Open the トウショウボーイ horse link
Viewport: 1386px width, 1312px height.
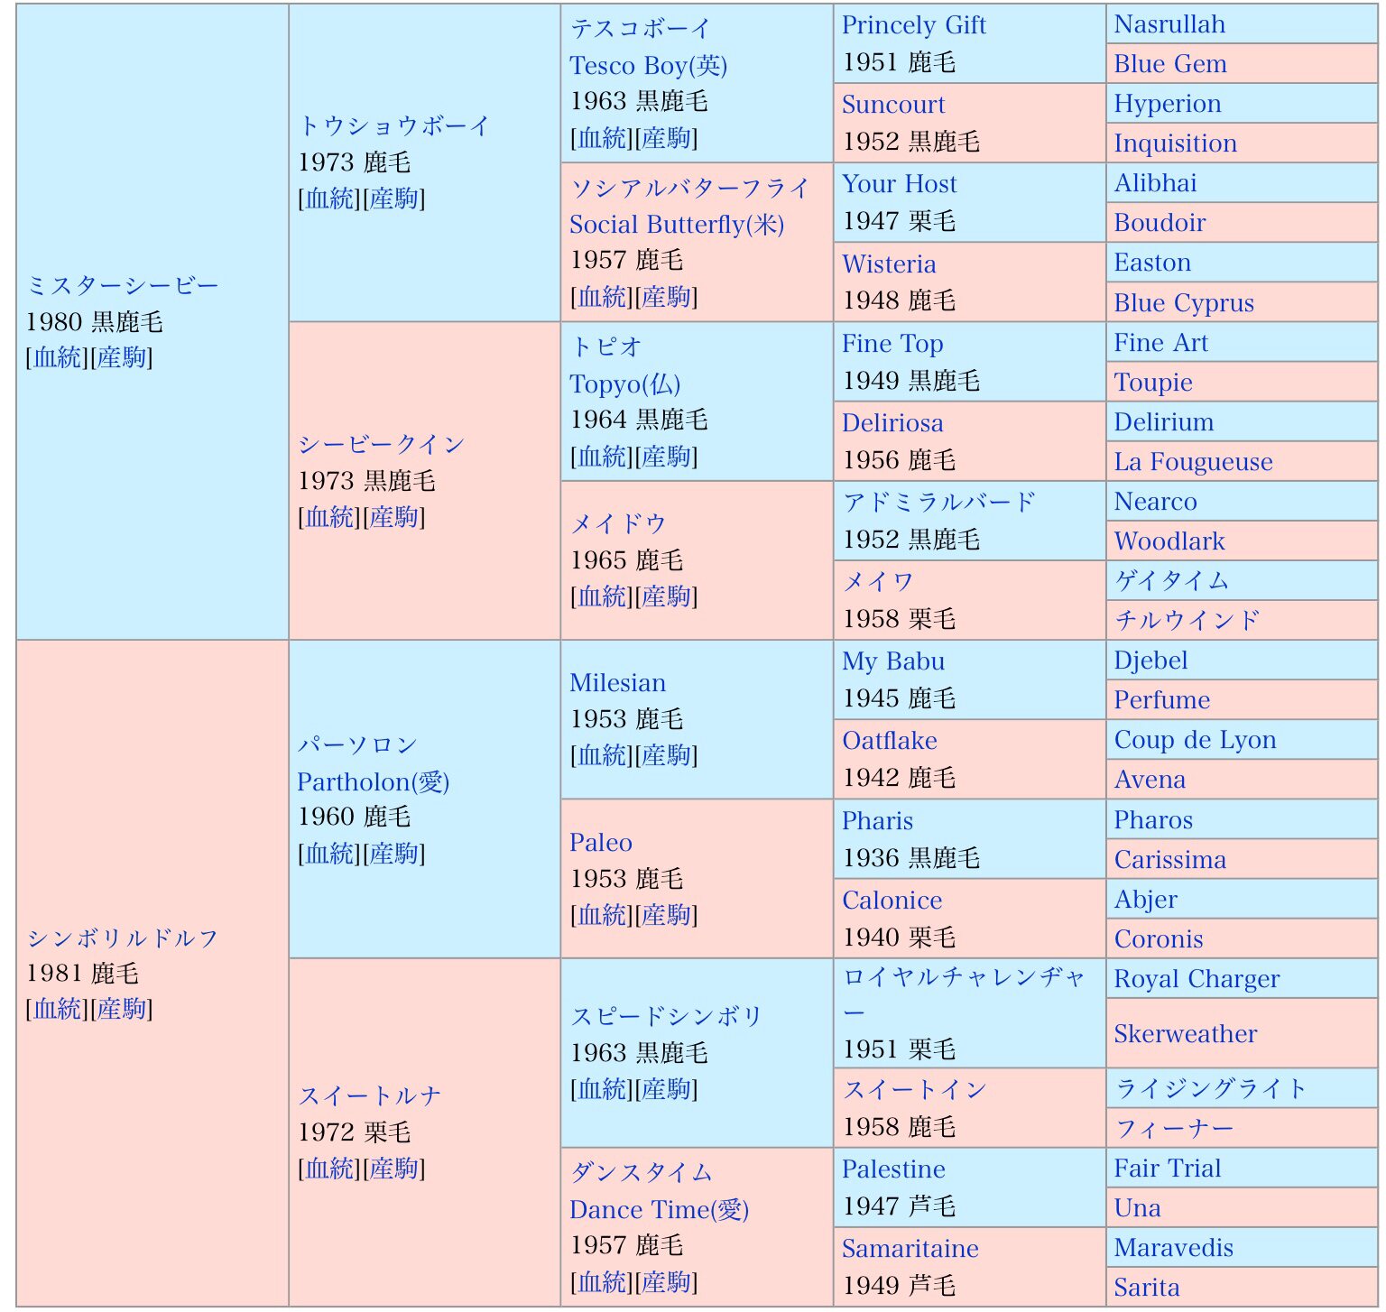pos(394,126)
